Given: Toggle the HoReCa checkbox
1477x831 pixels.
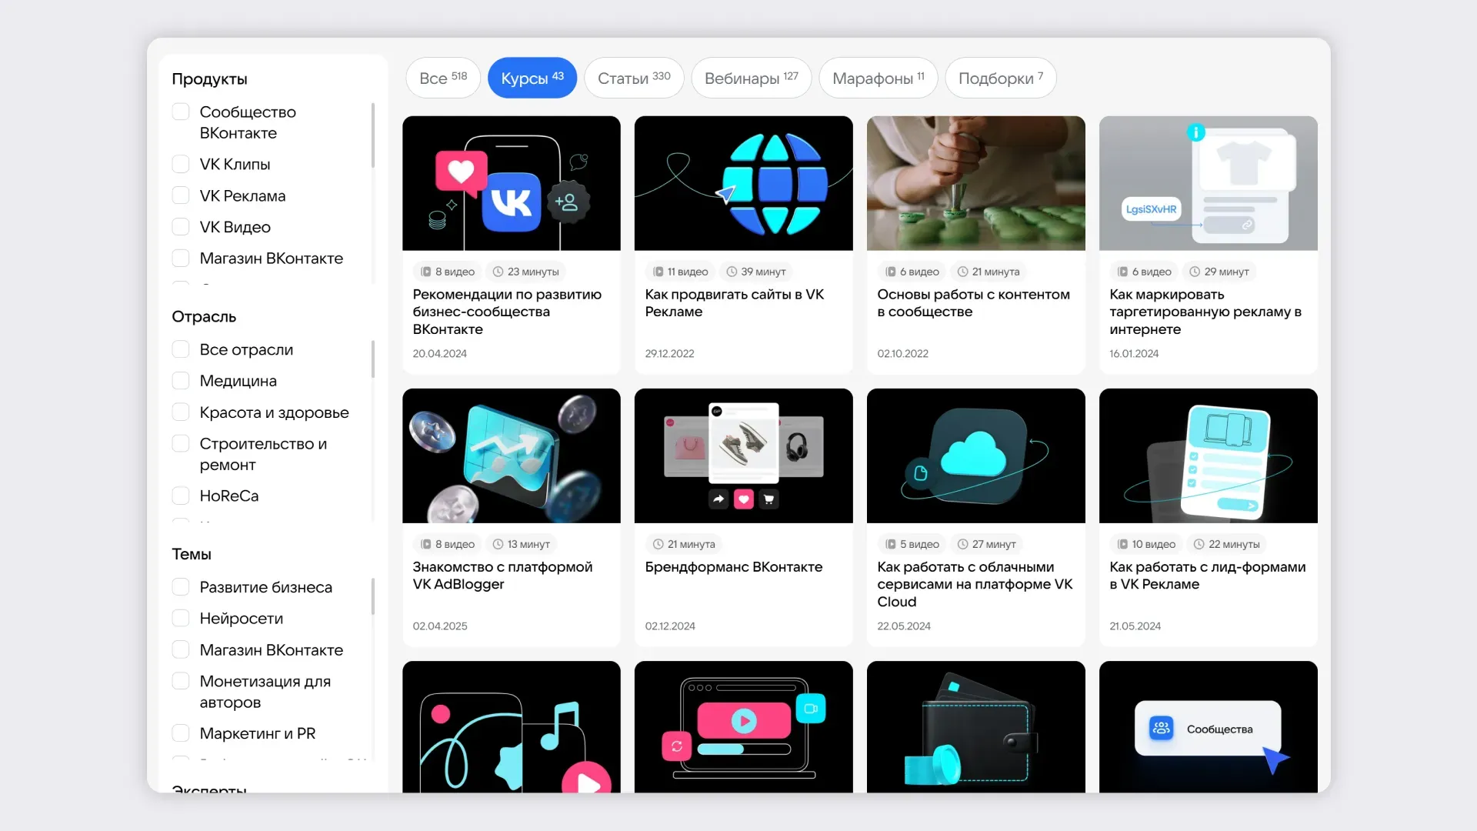Looking at the screenshot, I should (x=181, y=496).
